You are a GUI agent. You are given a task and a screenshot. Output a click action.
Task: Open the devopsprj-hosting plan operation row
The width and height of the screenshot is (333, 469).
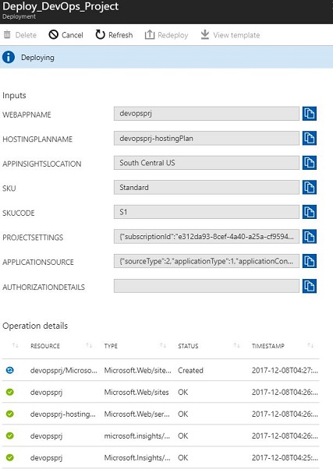click(x=161, y=414)
